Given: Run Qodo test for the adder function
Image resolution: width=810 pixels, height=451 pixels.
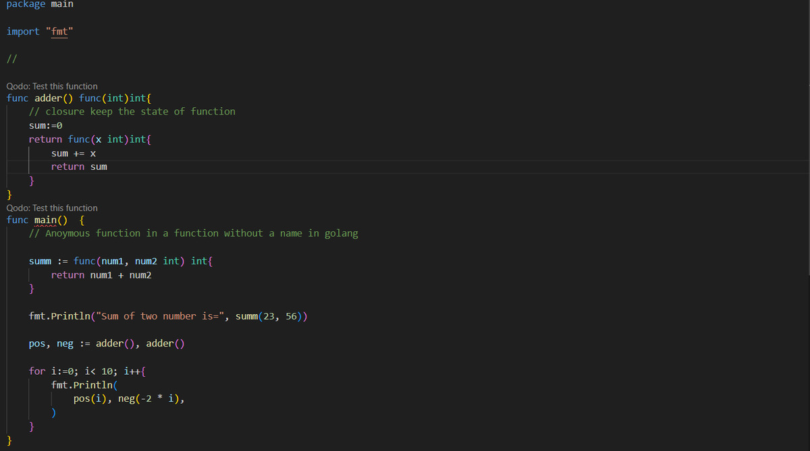Looking at the screenshot, I should 52,86.
